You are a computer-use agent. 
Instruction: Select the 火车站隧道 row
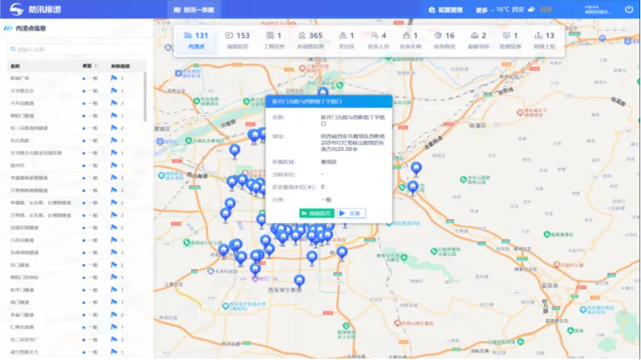(76, 103)
